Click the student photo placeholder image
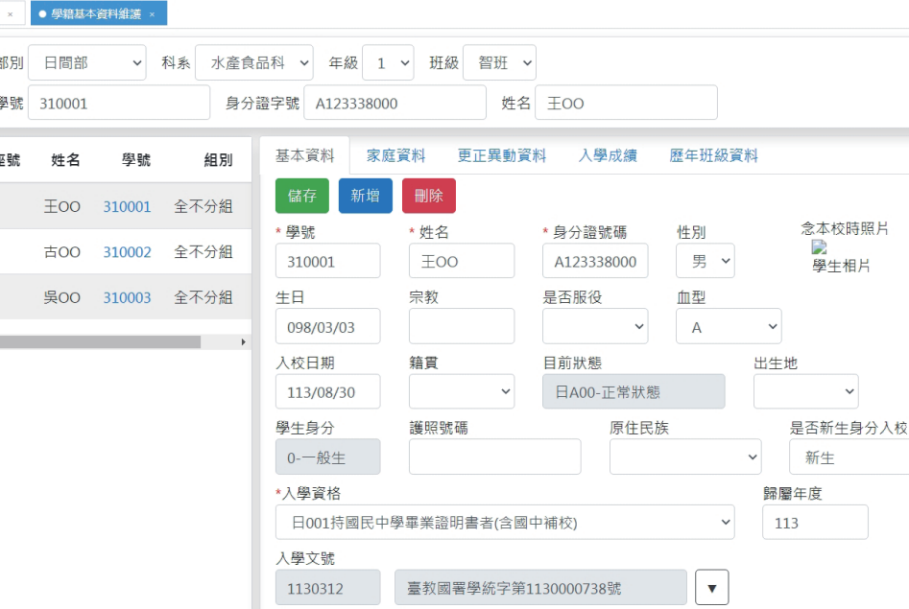 point(819,248)
